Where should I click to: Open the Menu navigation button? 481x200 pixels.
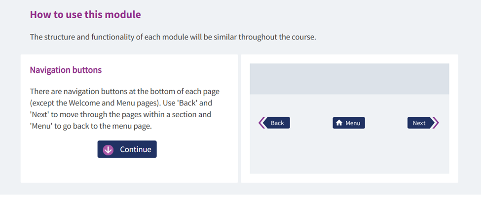pyautogui.click(x=349, y=123)
